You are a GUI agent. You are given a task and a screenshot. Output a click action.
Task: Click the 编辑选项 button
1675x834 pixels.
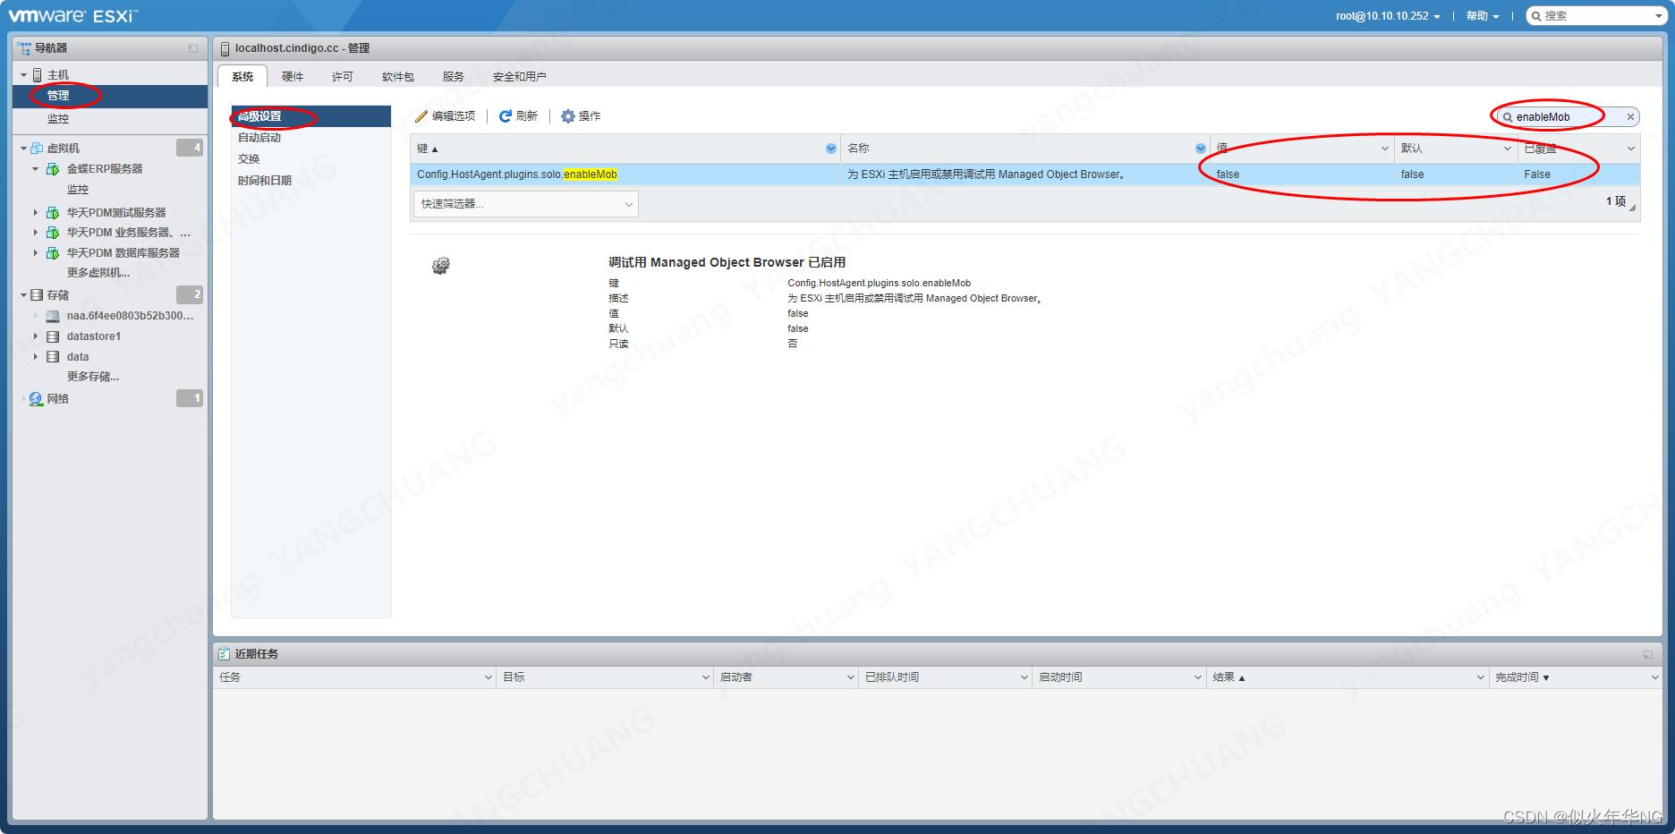point(446,116)
